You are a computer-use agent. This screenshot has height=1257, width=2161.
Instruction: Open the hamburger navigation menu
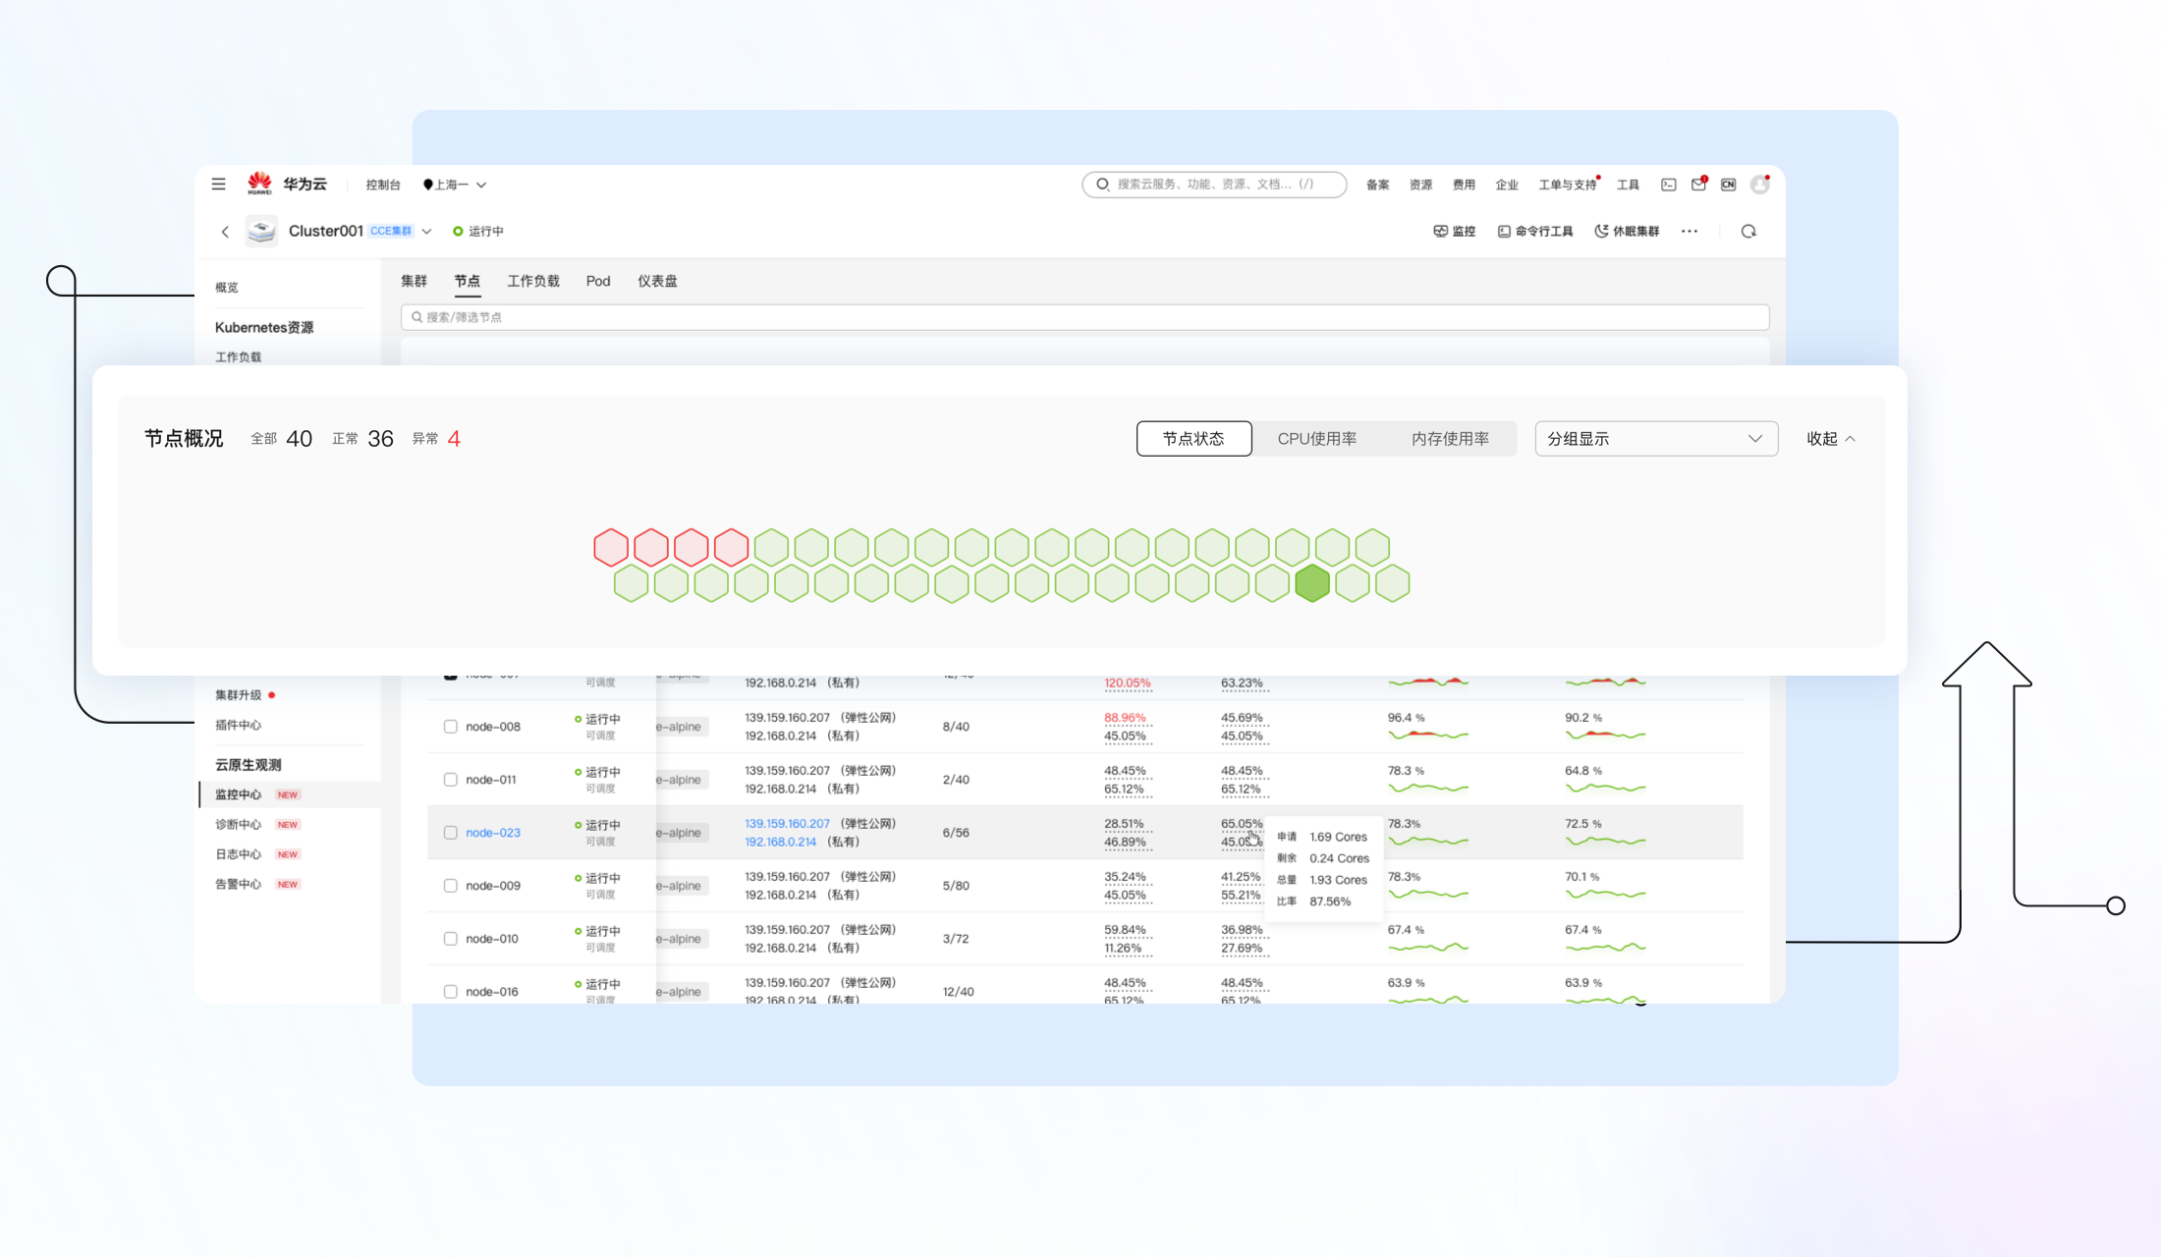pyautogui.click(x=218, y=184)
